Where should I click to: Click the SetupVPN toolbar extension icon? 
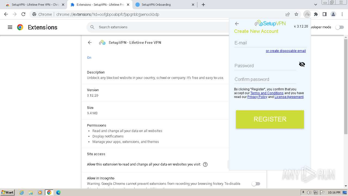coord(307,14)
